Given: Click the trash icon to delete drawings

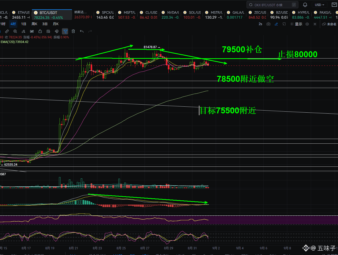Looking at the screenshot, I should tap(73, 31).
